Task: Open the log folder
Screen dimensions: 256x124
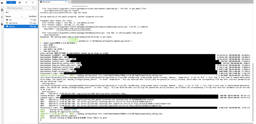Action: (x=21, y=20)
